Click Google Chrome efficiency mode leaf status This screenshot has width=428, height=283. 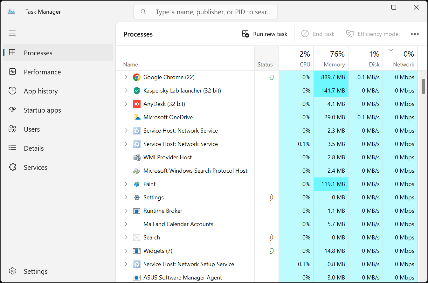271,77
